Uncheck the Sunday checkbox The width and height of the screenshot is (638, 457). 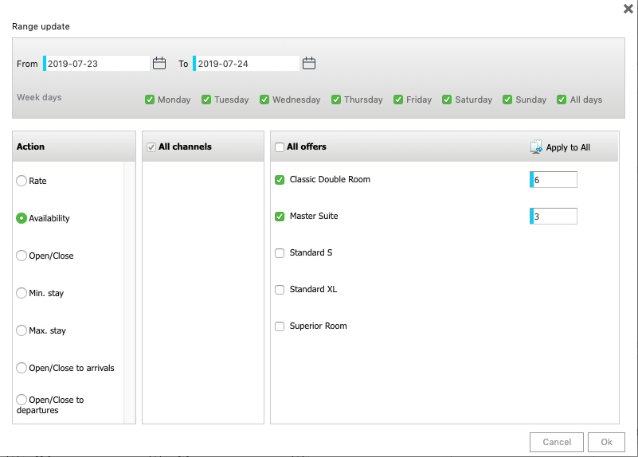pos(507,100)
